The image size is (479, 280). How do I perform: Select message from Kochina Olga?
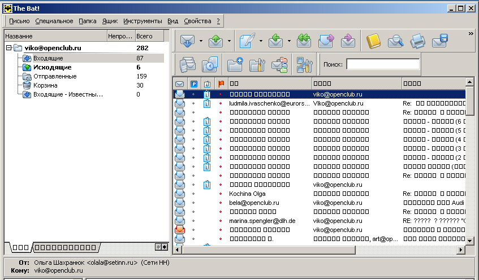pos(247,194)
